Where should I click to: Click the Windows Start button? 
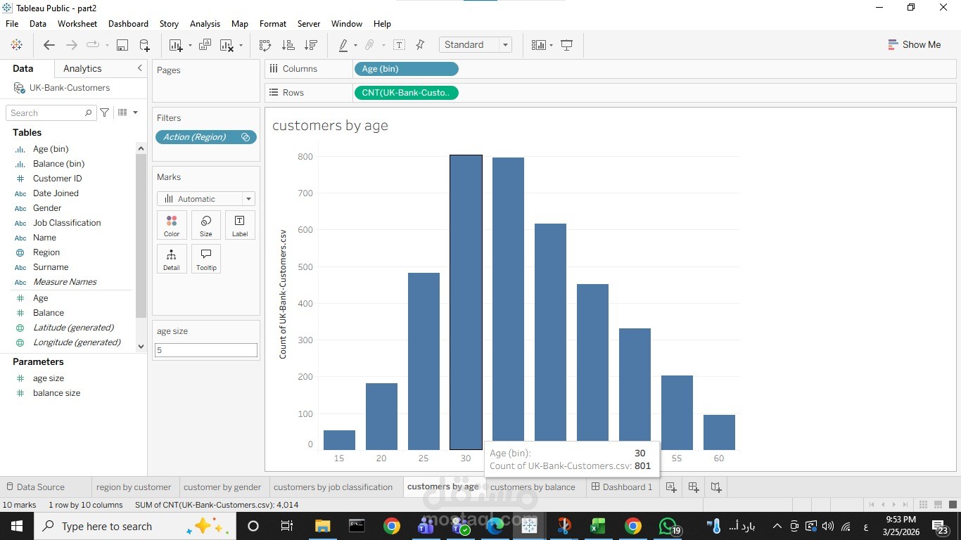[x=16, y=526]
